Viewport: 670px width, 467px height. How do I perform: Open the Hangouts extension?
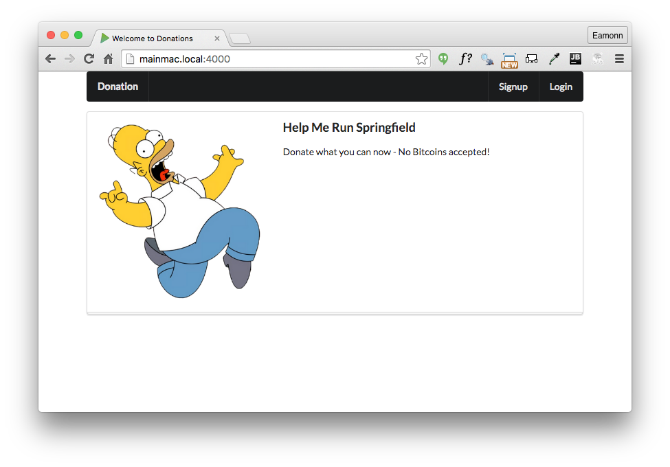tap(443, 59)
